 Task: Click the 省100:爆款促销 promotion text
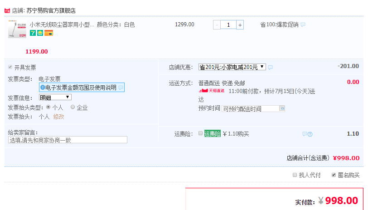(279, 24)
